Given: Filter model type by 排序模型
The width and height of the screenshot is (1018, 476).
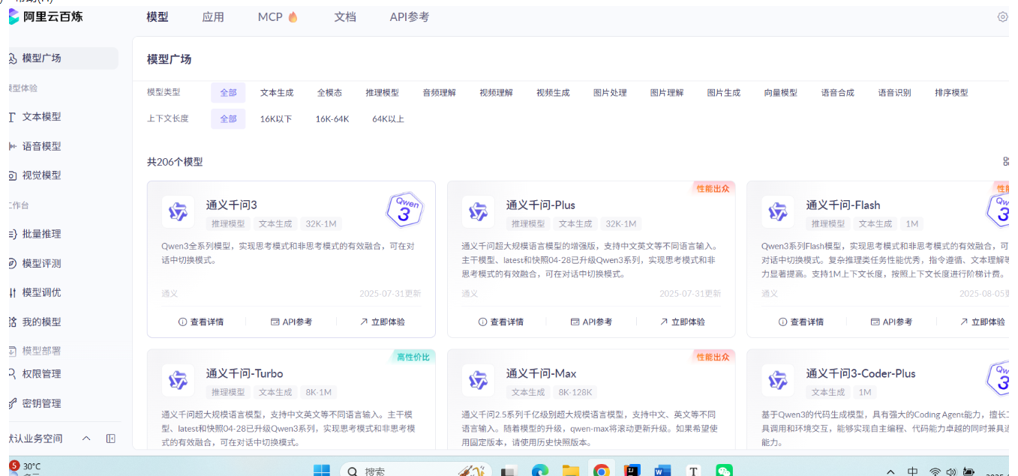Looking at the screenshot, I should [x=951, y=93].
